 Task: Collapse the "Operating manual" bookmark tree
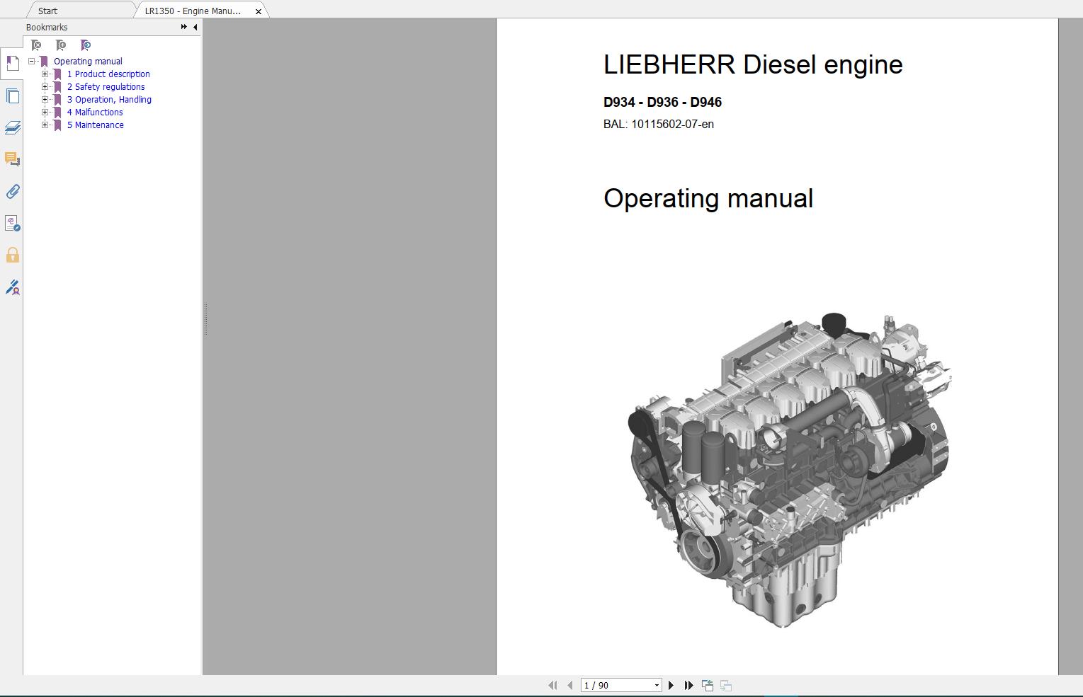coord(31,61)
